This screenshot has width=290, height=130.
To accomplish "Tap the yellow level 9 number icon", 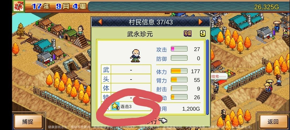I will point(203,34).
